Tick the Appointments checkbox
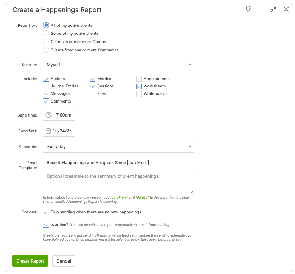 point(139,79)
